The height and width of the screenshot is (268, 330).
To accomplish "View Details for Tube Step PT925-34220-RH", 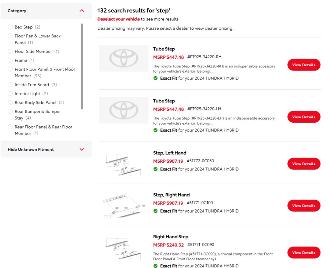I will coord(304,65).
